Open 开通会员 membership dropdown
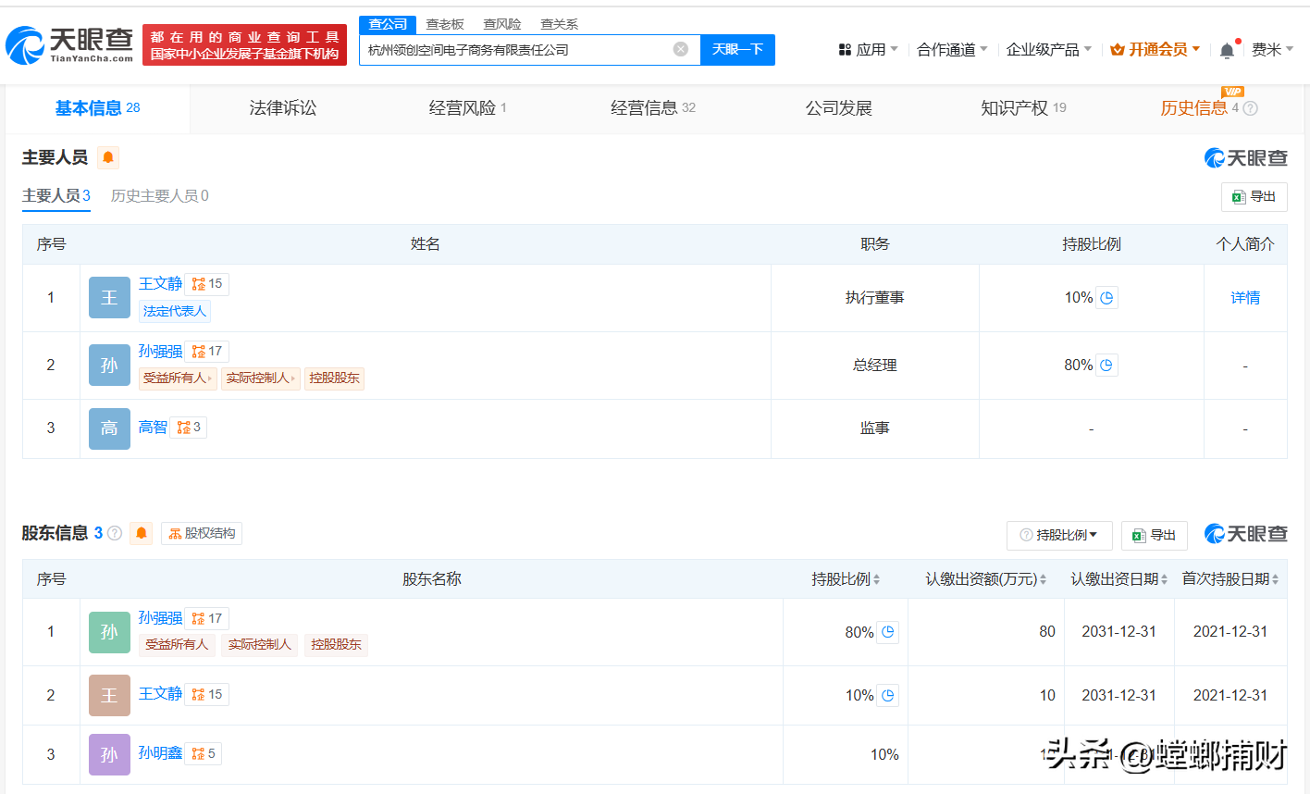 pos(1155,50)
